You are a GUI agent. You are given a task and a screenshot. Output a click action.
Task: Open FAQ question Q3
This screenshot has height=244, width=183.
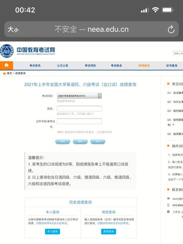click(x=175, y=111)
